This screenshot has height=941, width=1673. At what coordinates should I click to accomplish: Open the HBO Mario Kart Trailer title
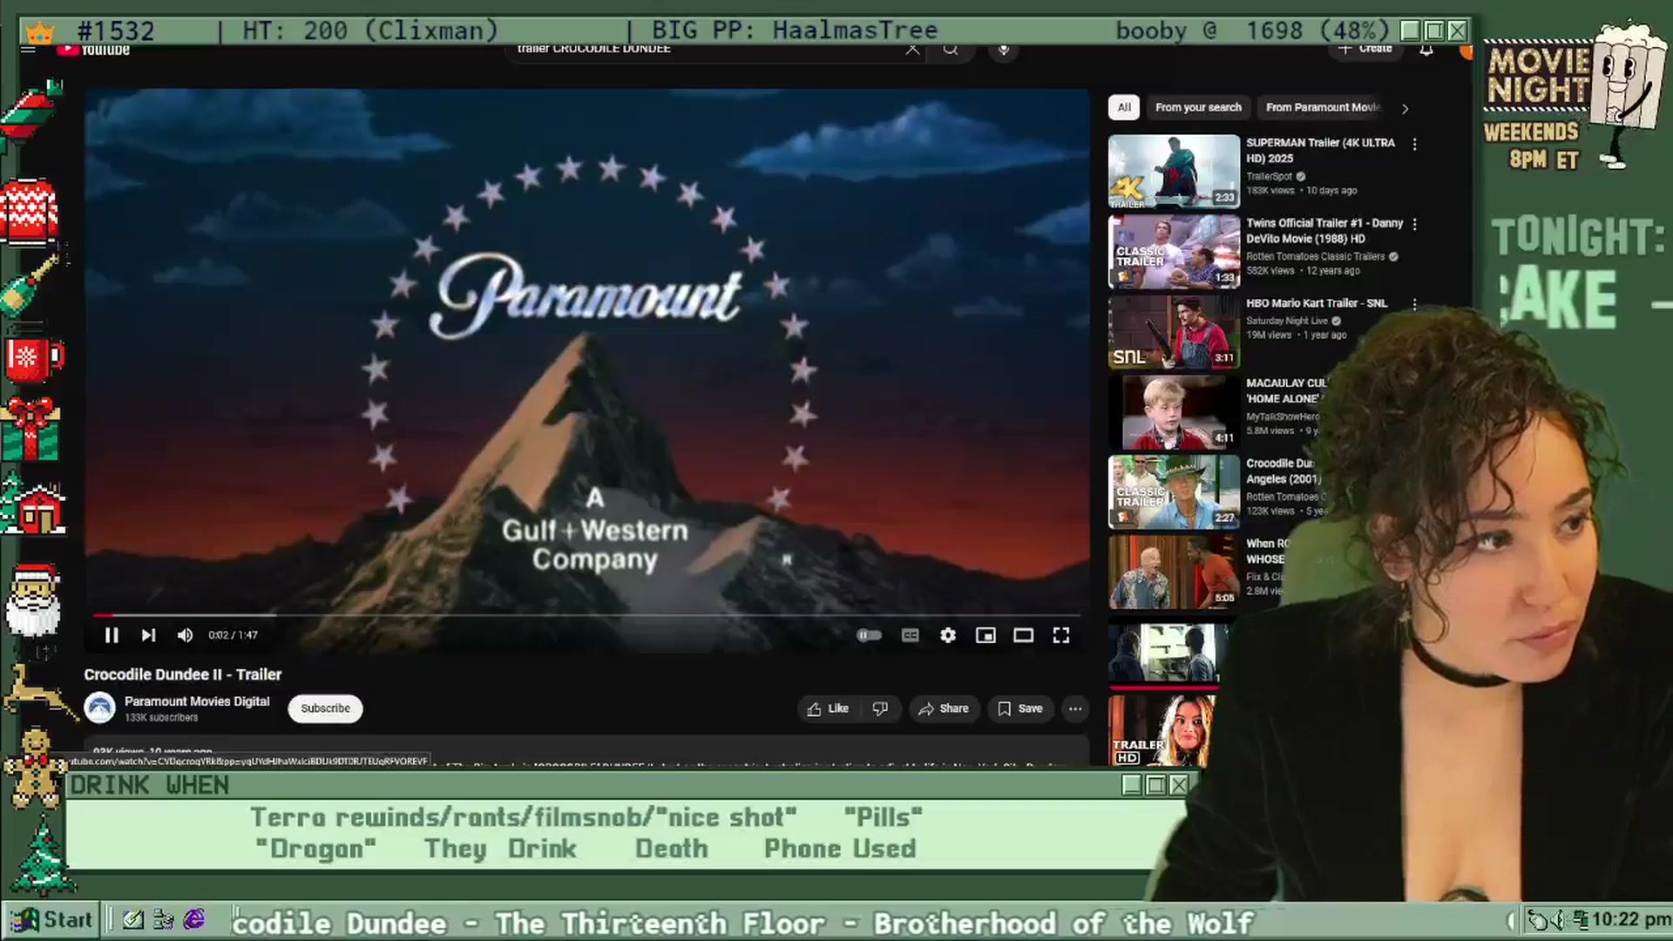(1317, 303)
